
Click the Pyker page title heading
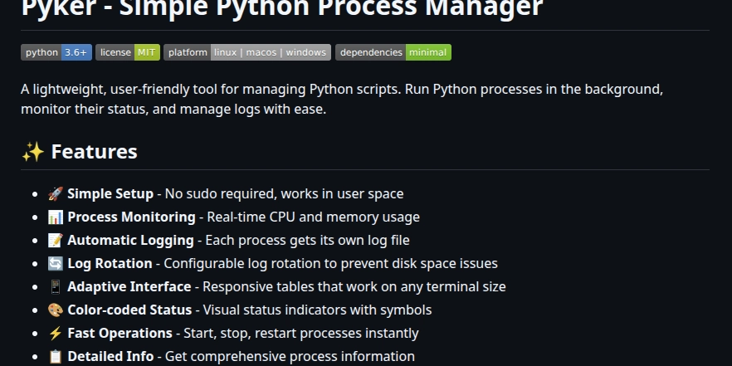click(282, 8)
